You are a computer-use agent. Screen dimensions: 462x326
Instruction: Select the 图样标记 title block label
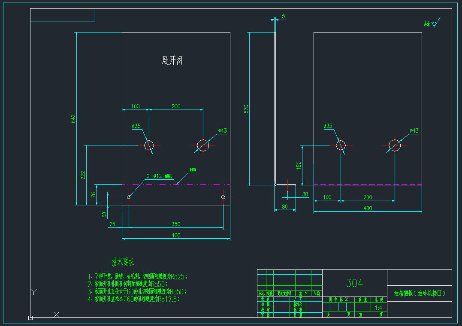pos(338,300)
